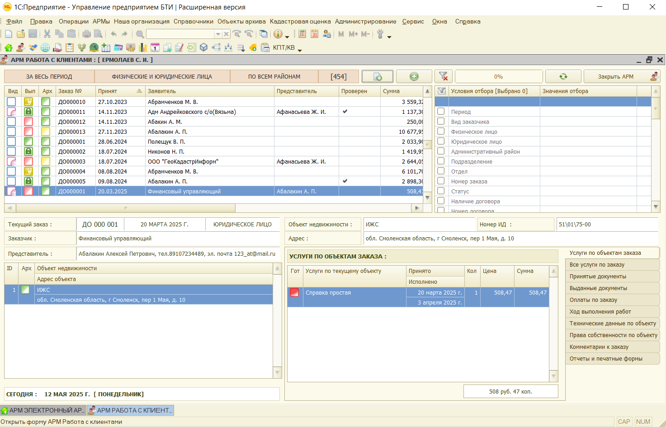
Task: Click the yellow tag with plus icon
Action: point(253,47)
